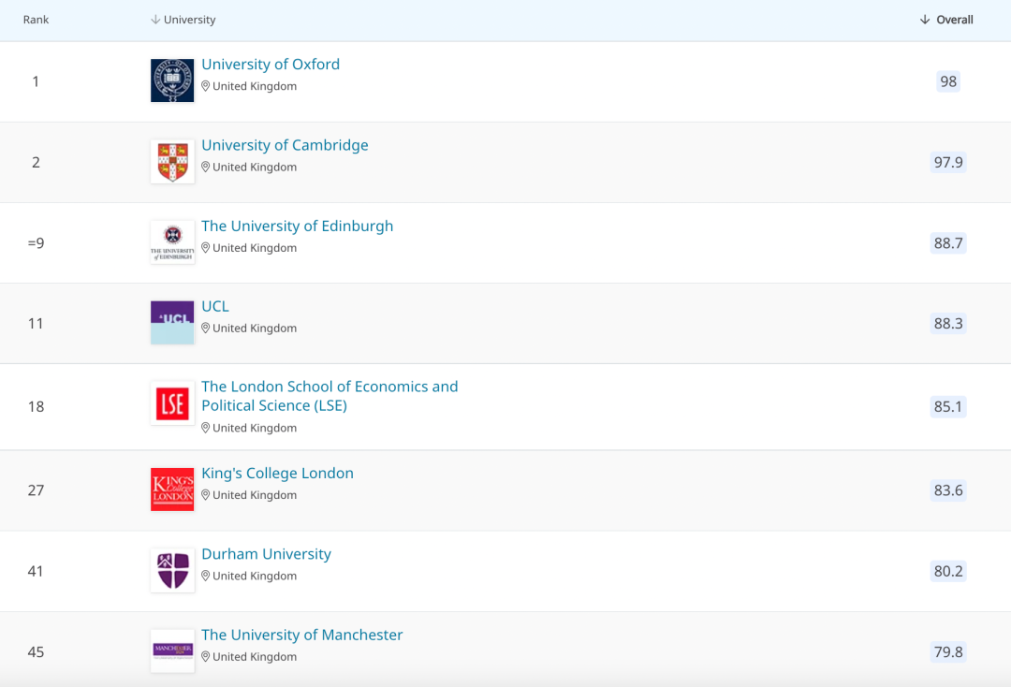Image resolution: width=1011 pixels, height=687 pixels.
Task: Open the Durham University link
Action: point(266,554)
